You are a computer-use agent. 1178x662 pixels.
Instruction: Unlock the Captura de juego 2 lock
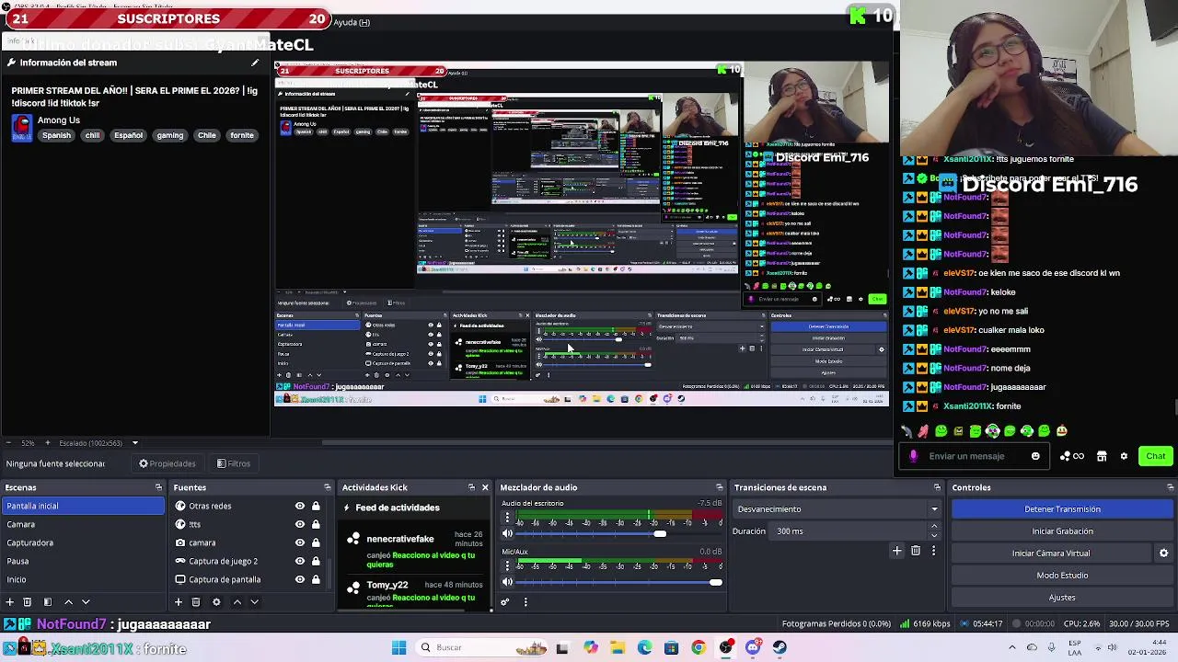(x=316, y=561)
